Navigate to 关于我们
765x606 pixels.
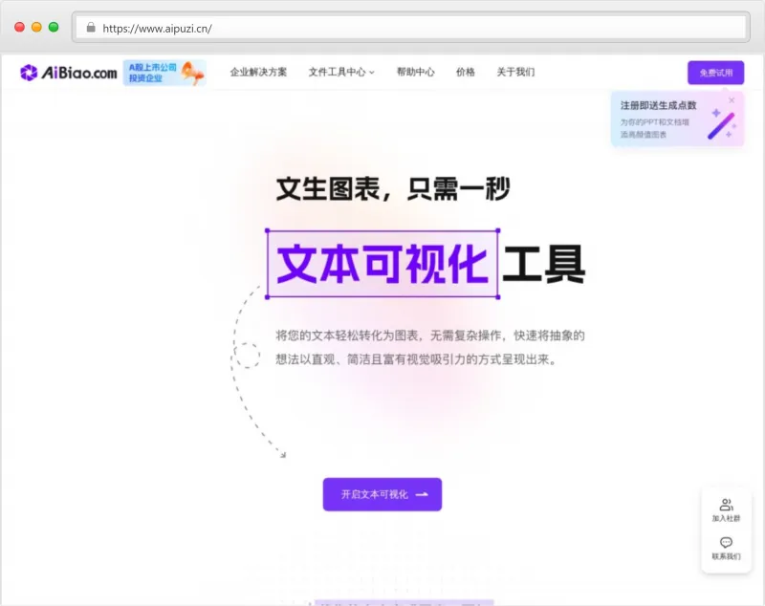point(516,72)
